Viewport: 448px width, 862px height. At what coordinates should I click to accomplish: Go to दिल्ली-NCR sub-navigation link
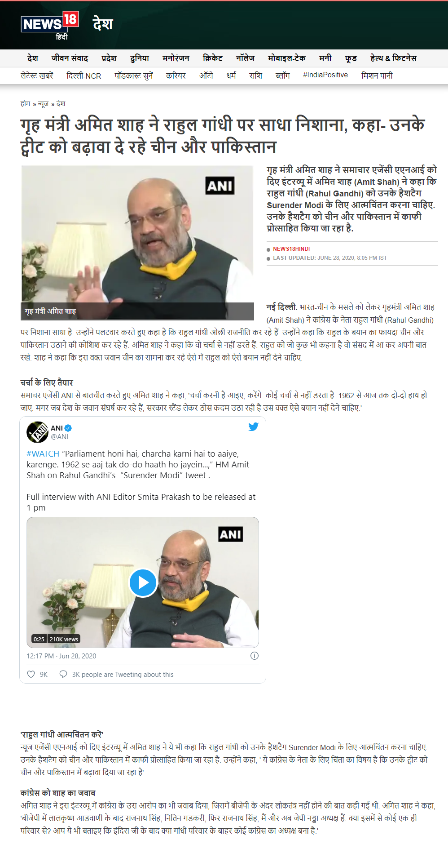pos(84,76)
